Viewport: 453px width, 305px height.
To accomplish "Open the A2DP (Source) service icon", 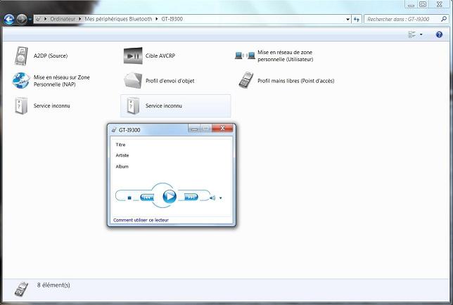I will tap(21, 56).
